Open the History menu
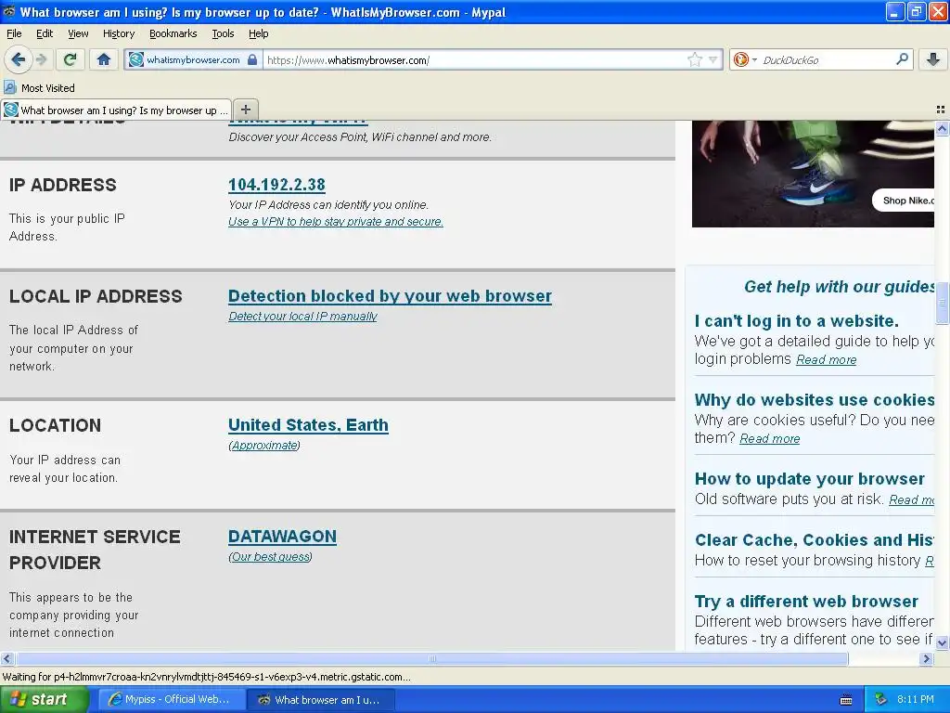Viewport: 950px width, 713px height. tap(118, 34)
